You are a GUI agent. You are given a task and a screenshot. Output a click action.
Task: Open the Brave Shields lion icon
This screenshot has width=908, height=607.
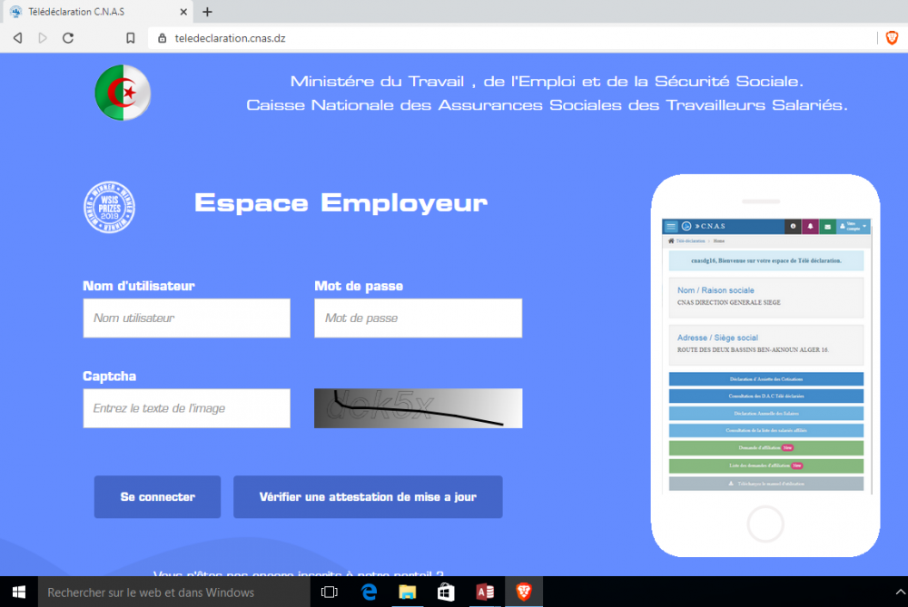[x=892, y=38]
